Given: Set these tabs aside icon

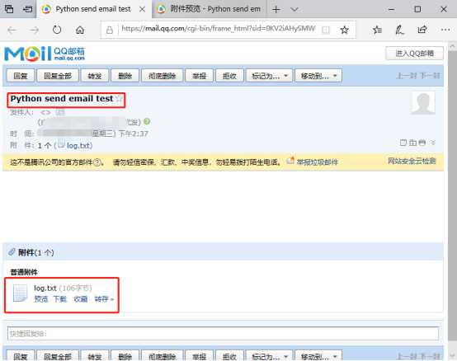Looking at the screenshot, I should click(28, 9).
